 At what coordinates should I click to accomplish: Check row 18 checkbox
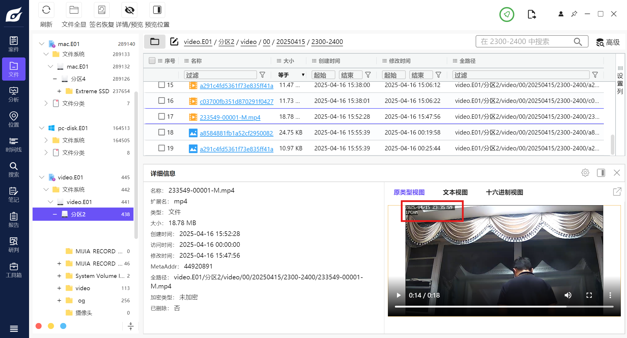[161, 132]
